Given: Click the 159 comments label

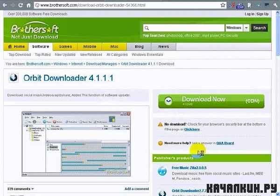Looking at the screenshot, I should pos(19,189).
